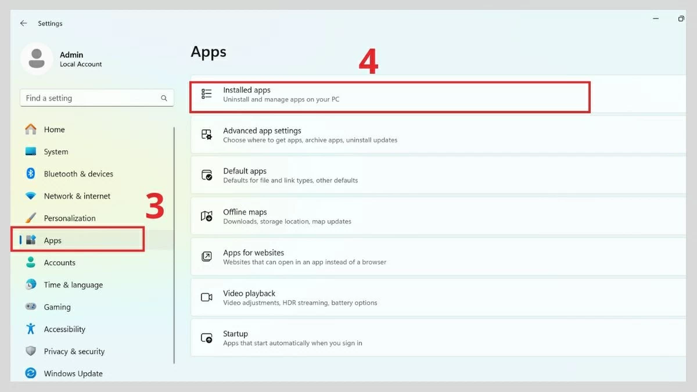The image size is (697, 392).
Task: Click the Video playback camera icon
Action: 206,297
